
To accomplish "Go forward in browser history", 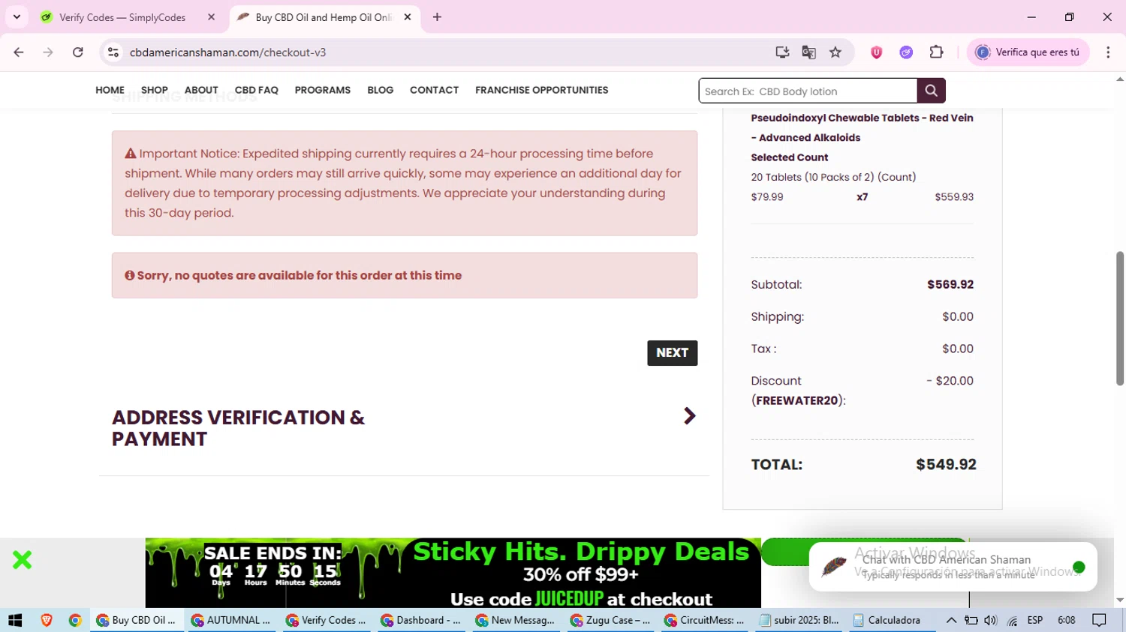I will coord(48,52).
